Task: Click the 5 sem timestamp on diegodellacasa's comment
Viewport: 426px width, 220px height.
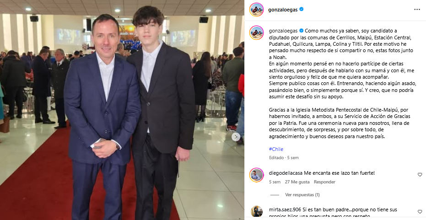Action: 275,182
